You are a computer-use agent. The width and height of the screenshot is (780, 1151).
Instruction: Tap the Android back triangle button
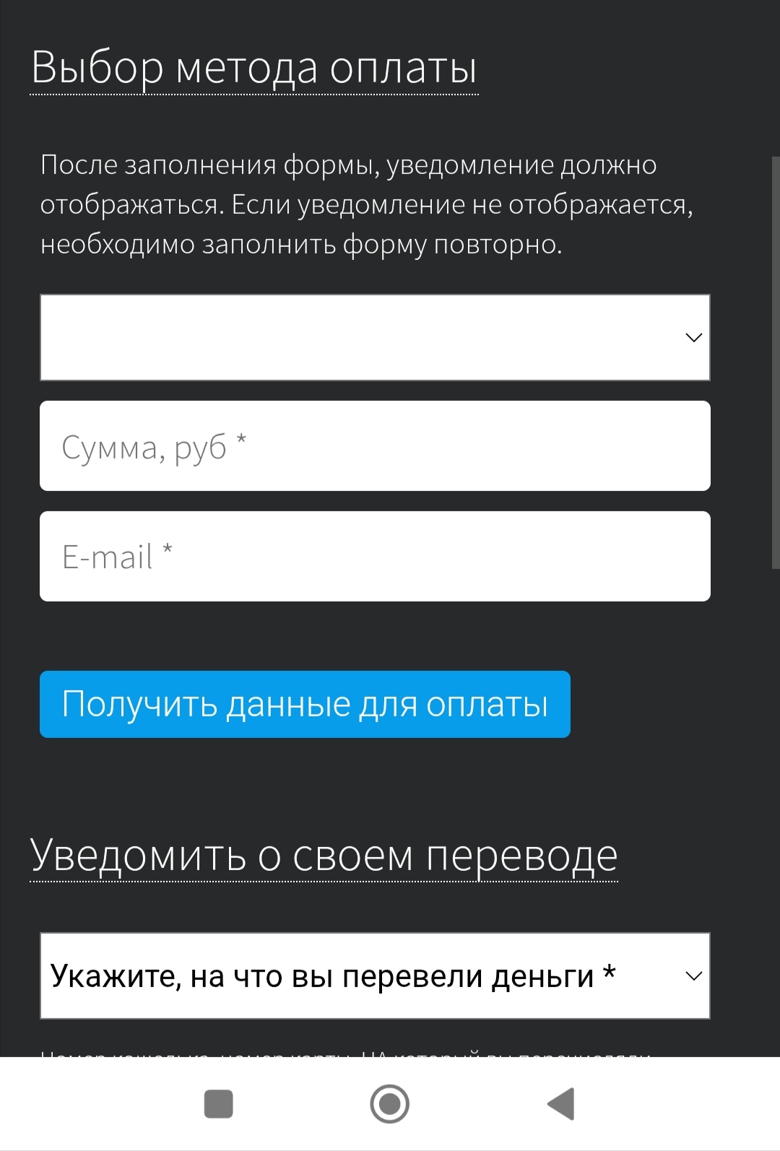(x=562, y=1103)
